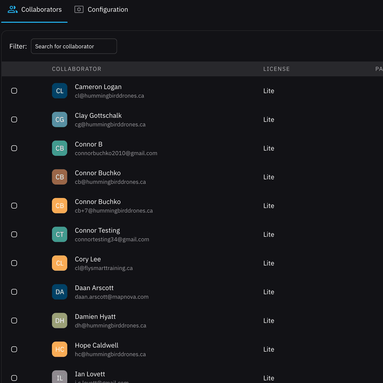This screenshot has height=383, width=383.
Task: Click Daan Arscott's DA avatar icon
Action: 60,292
